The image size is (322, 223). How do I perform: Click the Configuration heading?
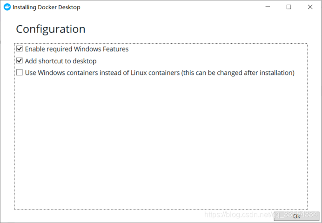point(51,29)
